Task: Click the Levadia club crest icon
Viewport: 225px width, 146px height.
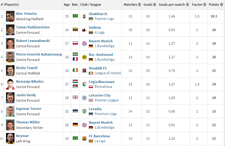Action: click(x=84, y=111)
